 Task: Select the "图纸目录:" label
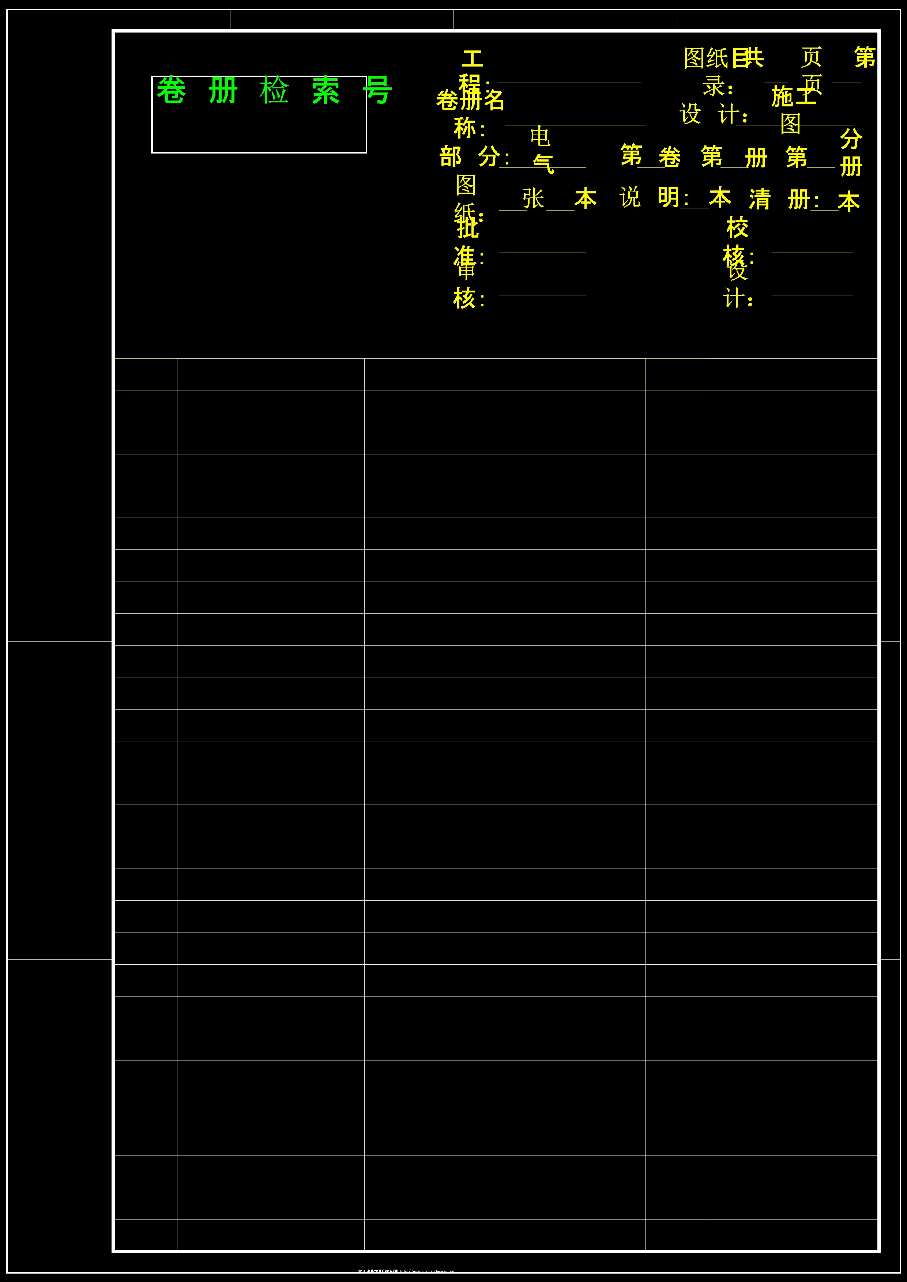[x=716, y=72]
